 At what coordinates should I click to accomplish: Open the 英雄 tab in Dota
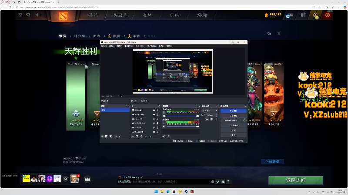click(x=93, y=15)
